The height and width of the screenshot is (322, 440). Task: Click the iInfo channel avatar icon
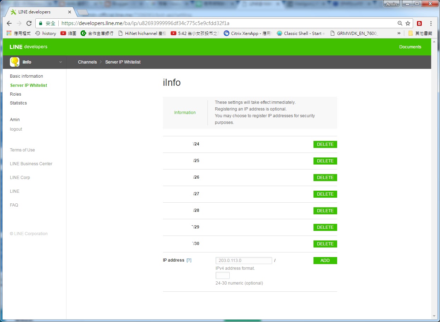pos(14,62)
